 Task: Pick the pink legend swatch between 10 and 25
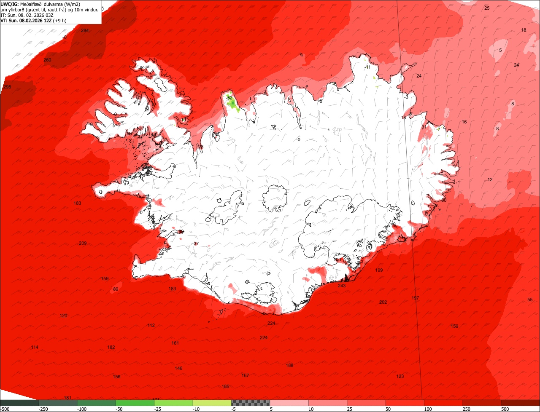coord(328,403)
